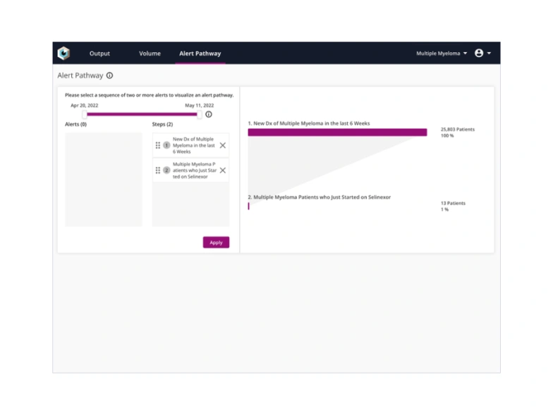Screen dimensions: 553x415
Task: Grab drag handle of Selinexor step
Action: pos(158,171)
